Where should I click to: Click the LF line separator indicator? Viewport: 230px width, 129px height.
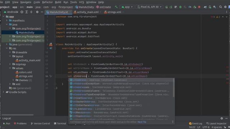click(199, 127)
